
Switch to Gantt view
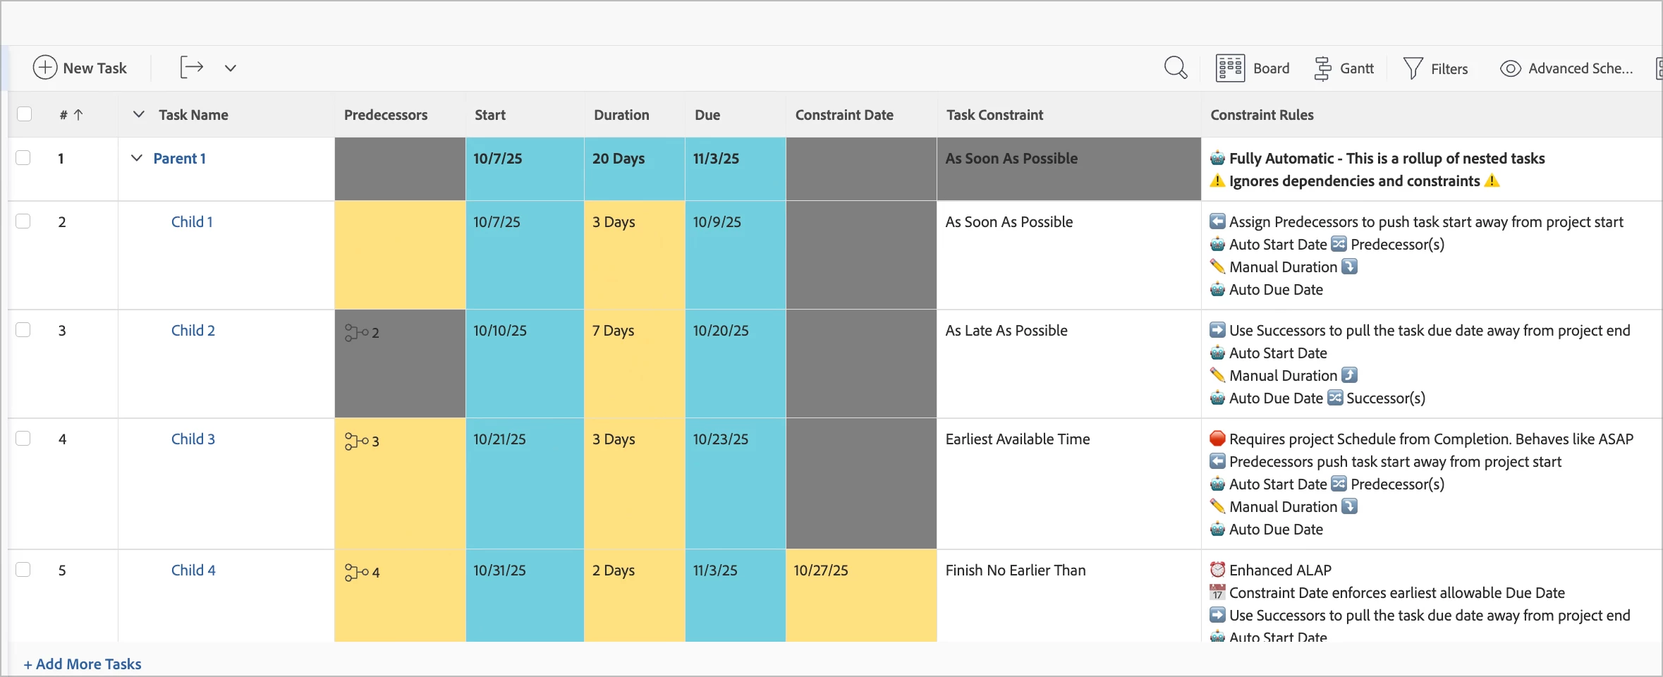click(x=1344, y=68)
